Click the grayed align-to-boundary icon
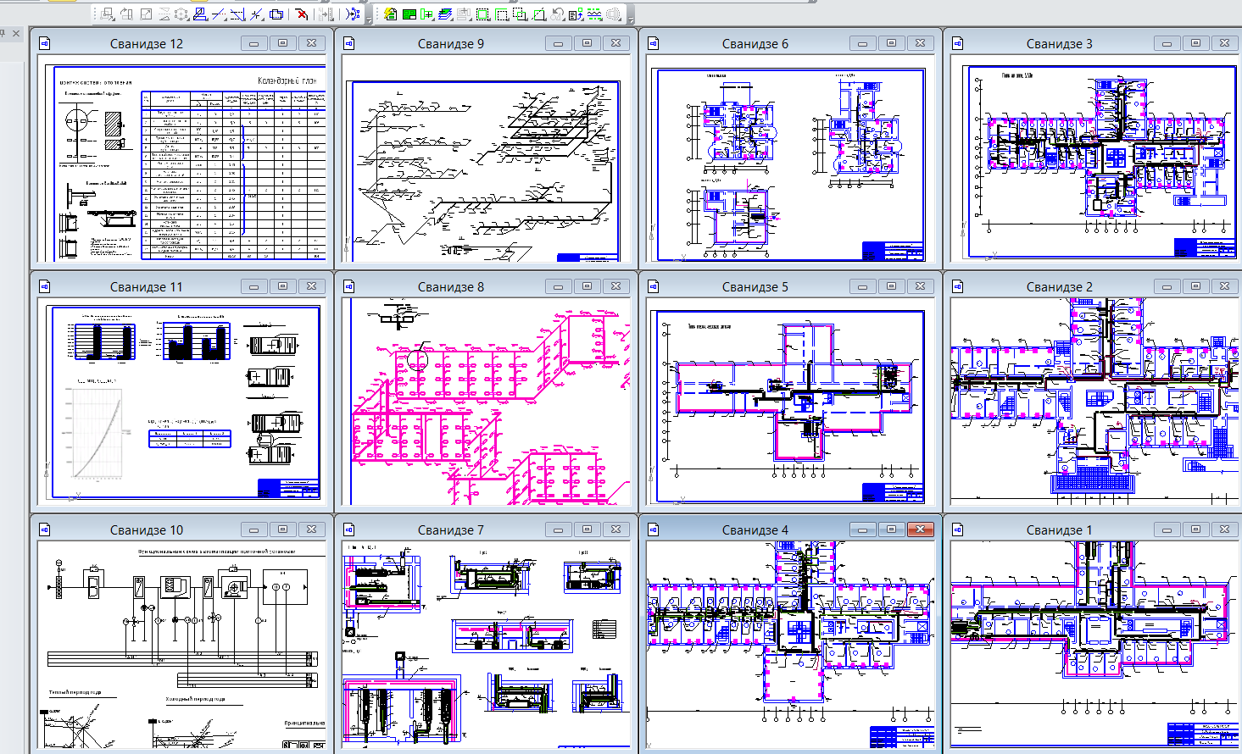The width and height of the screenshot is (1242, 754). 326,14
